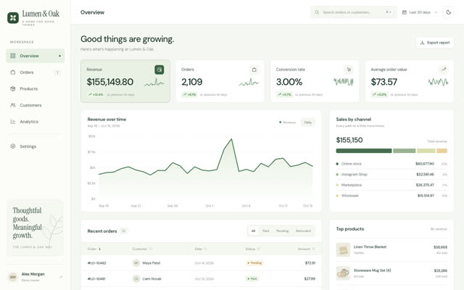464x290 pixels.
Task: Click the Overview grid icon in sidebar
Action: pyautogui.click(x=13, y=56)
